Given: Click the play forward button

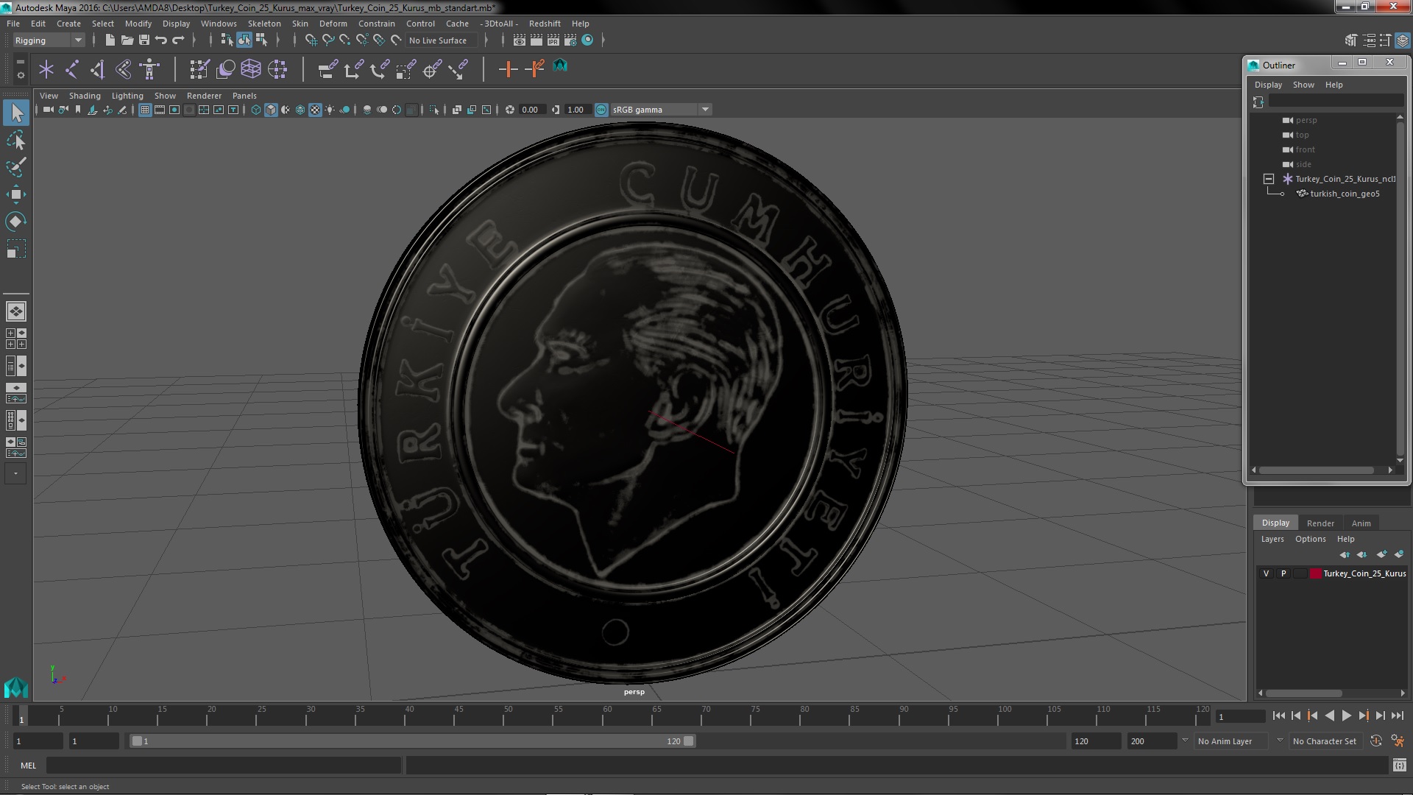Looking at the screenshot, I should (1346, 715).
